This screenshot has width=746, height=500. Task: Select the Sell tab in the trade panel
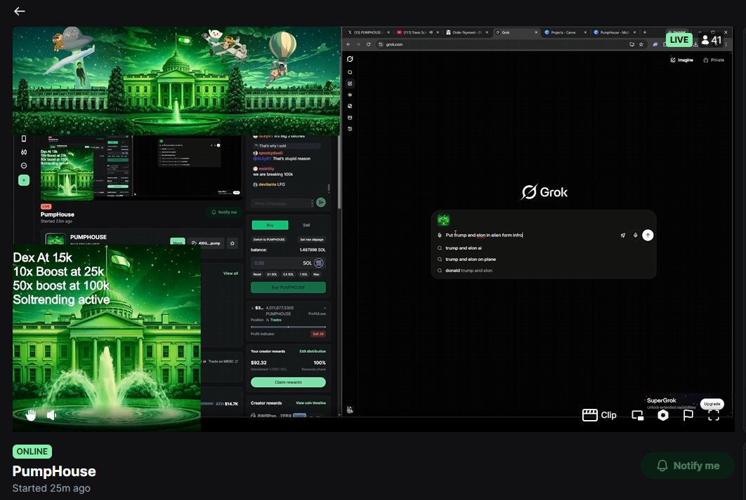[x=306, y=225]
